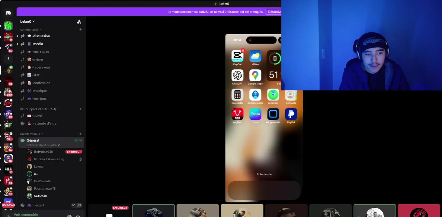Open the server icon with badge 8
442x217 pixels.
8,37
